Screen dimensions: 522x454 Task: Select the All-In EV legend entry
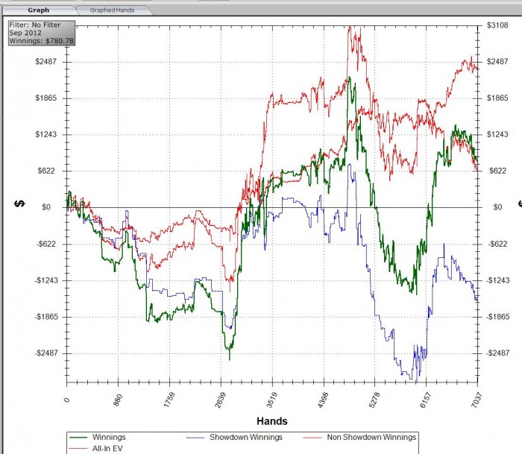107,448
